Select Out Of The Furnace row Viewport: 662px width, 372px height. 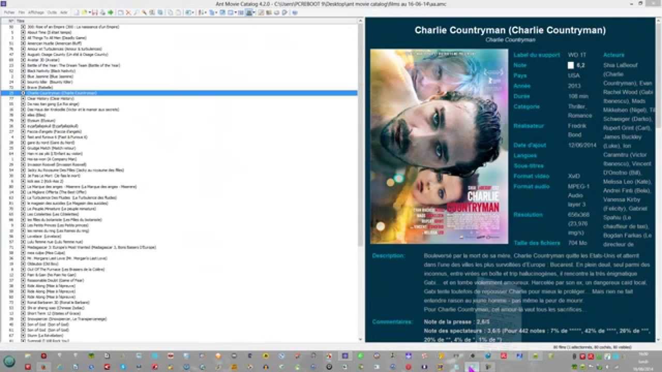[x=179, y=269]
